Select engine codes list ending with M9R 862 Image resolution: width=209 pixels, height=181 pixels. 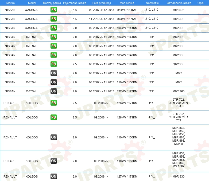coord(179,160)
